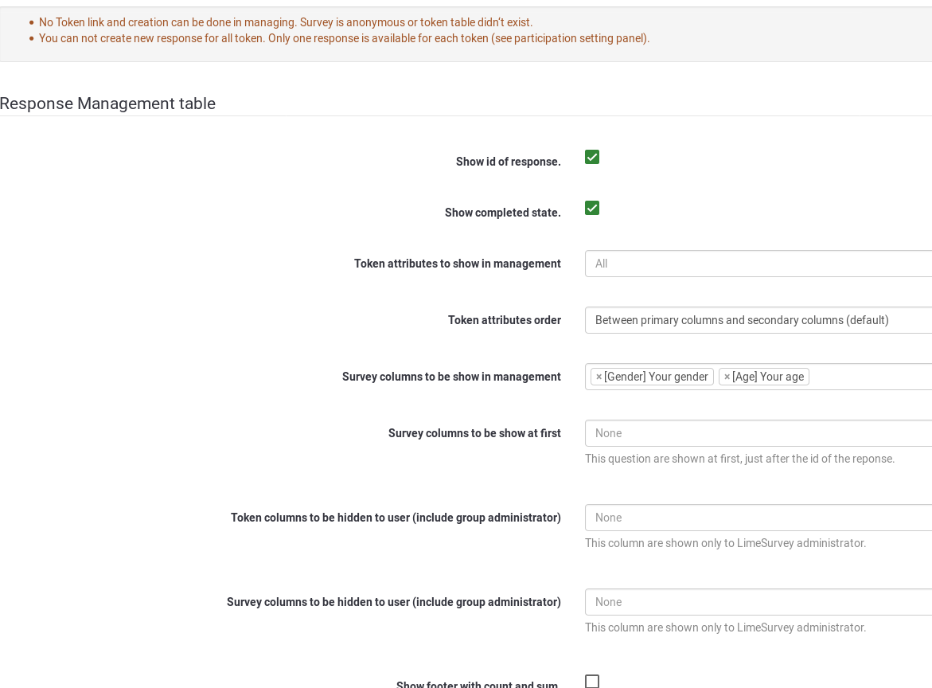
Task: Open Token attributes to show in management dropdown
Action: (x=758, y=264)
